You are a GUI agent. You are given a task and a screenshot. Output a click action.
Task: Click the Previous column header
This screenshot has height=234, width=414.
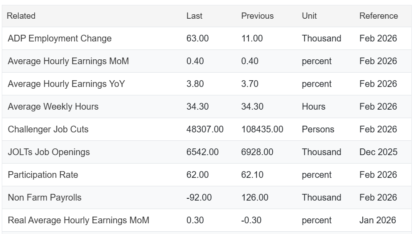pos(258,16)
